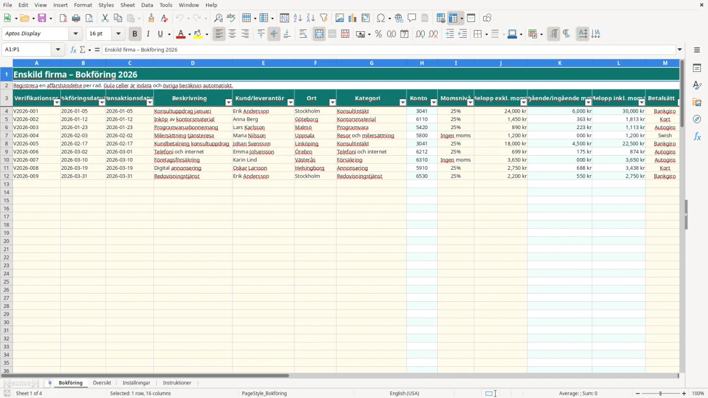Open sidebar Properties panel icon
Image resolution: width=708 pixels, height=398 pixels.
[x=697, y=68]
